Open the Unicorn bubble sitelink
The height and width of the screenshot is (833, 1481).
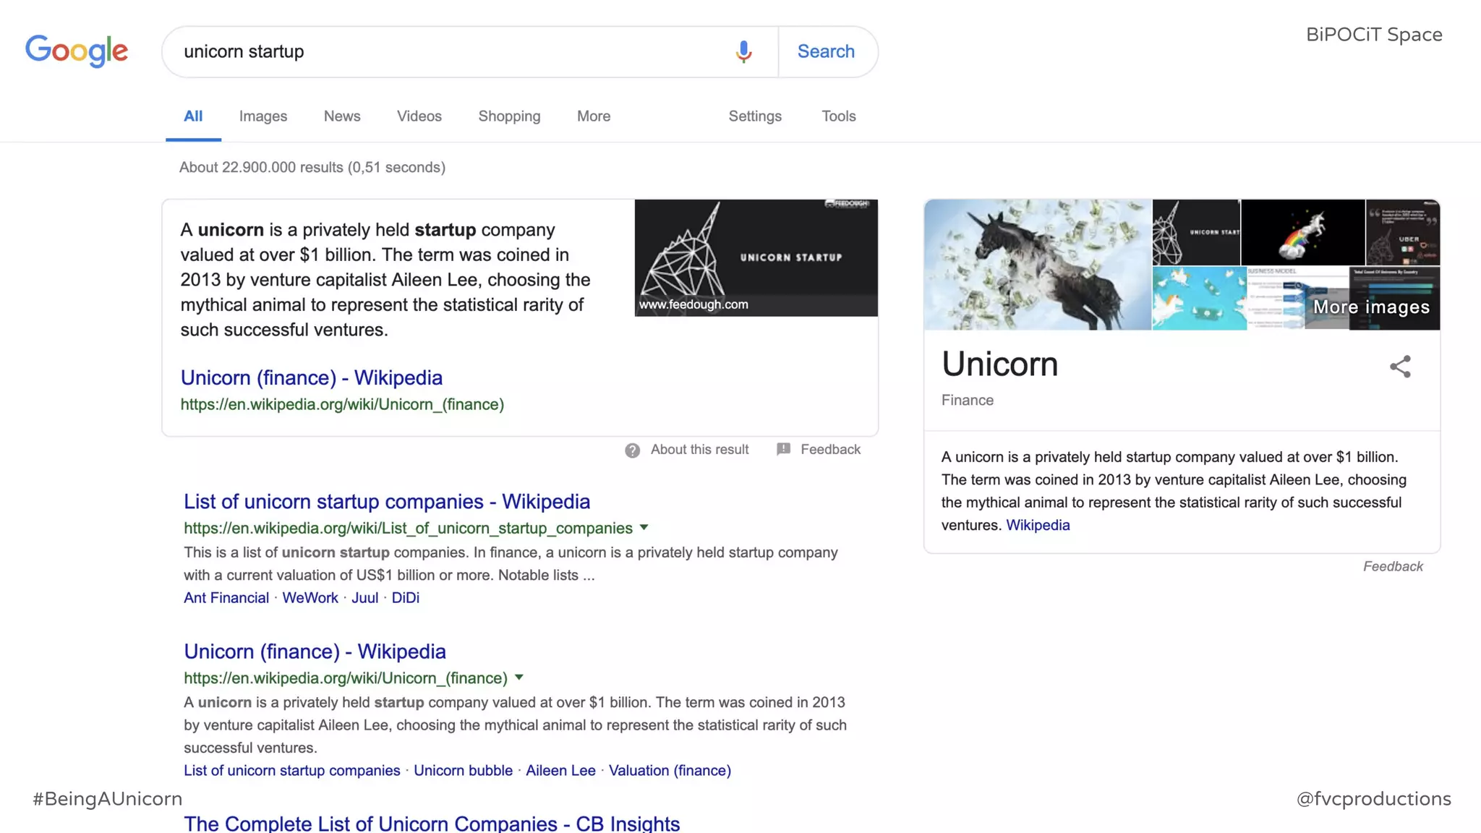(463, 771)
